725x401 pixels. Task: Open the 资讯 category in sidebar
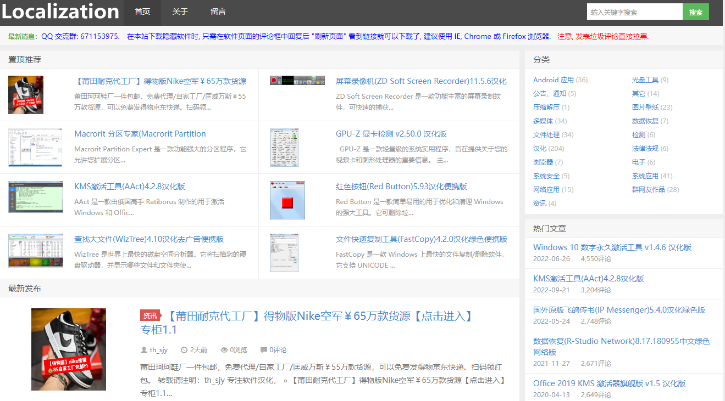540,204
